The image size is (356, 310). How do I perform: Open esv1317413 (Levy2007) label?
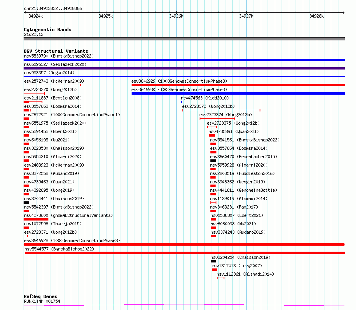[237, 266]
